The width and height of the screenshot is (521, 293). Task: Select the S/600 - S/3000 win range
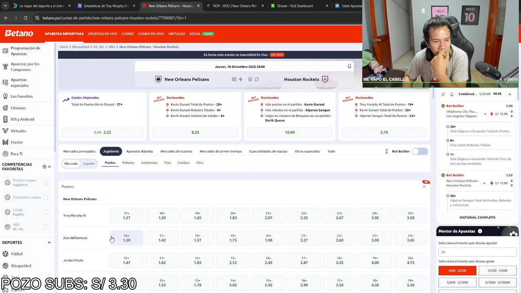click(x=457, y=282)
